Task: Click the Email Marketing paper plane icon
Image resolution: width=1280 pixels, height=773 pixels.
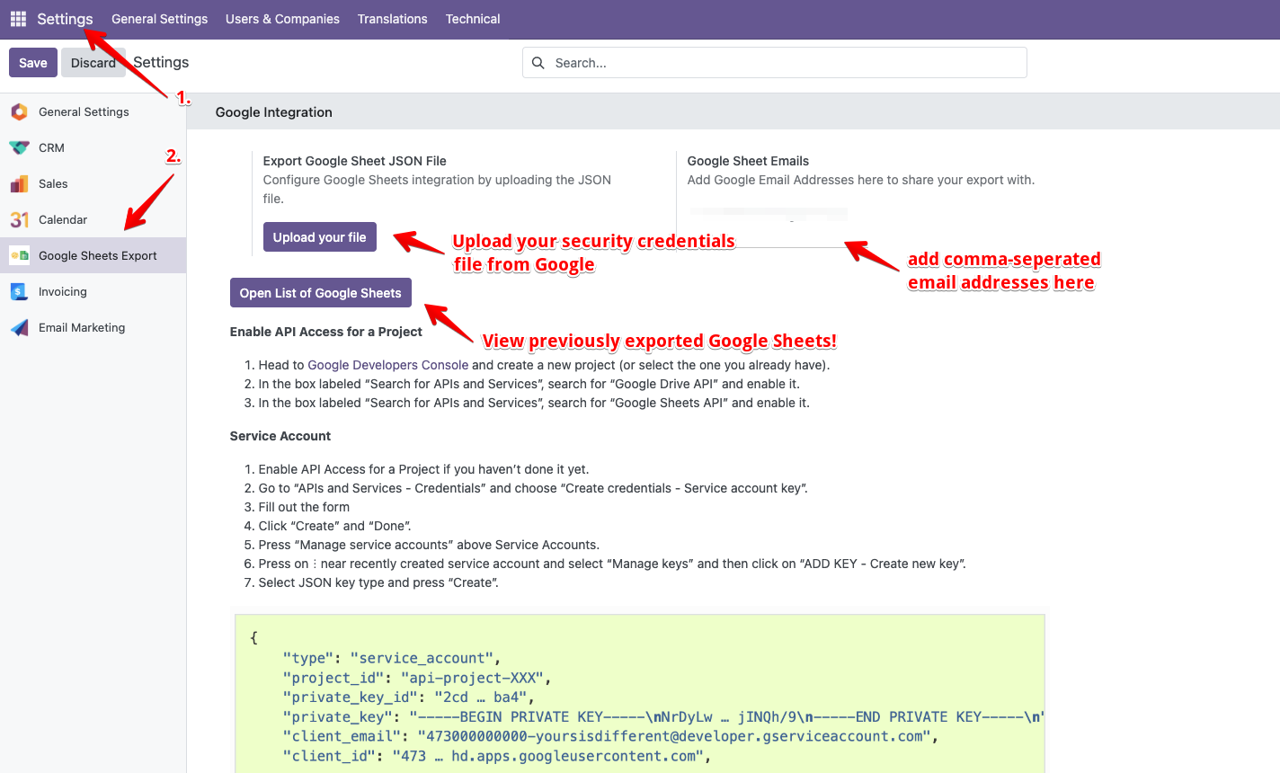Action: tap(19, 328)
